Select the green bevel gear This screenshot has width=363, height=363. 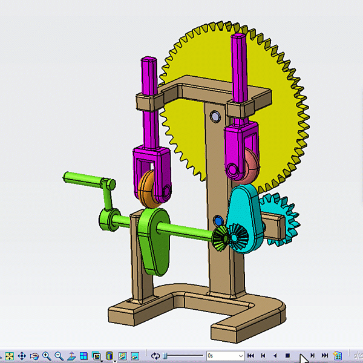point(220,238)
